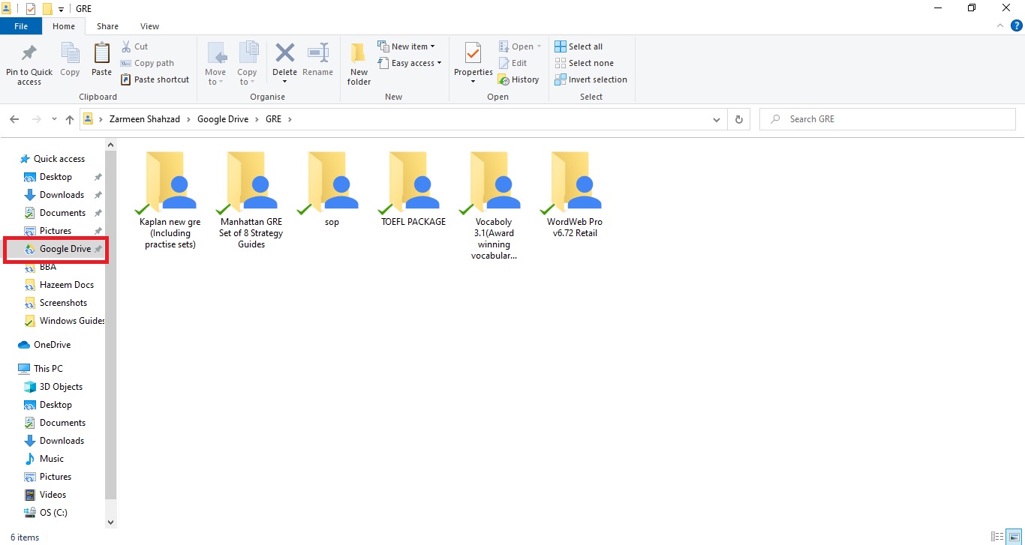Open the File menu

point(21,25)
